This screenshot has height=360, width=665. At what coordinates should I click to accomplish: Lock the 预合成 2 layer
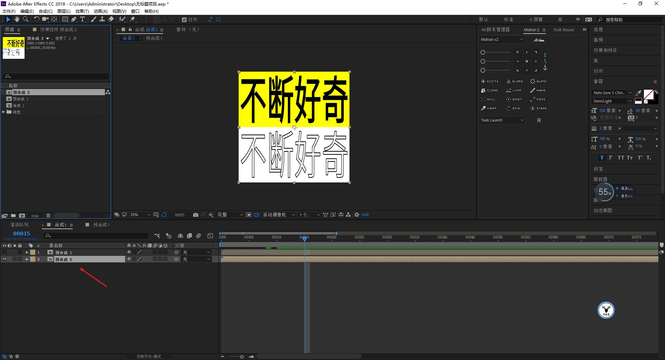20,259
